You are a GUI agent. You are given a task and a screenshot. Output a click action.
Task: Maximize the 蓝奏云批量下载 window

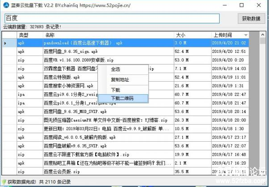click(242, 5)
